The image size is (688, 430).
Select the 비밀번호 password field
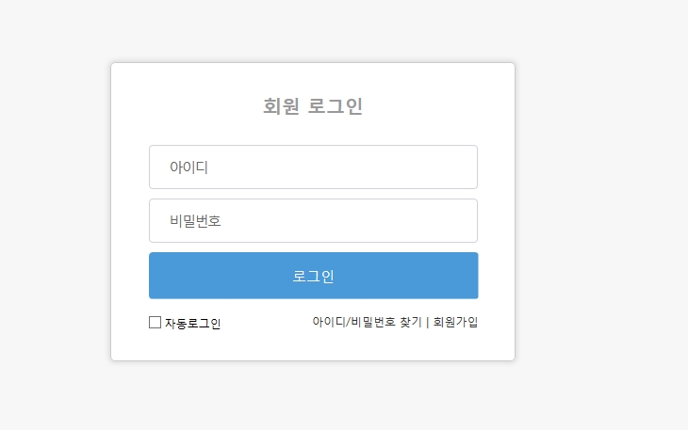click(313, 221)
